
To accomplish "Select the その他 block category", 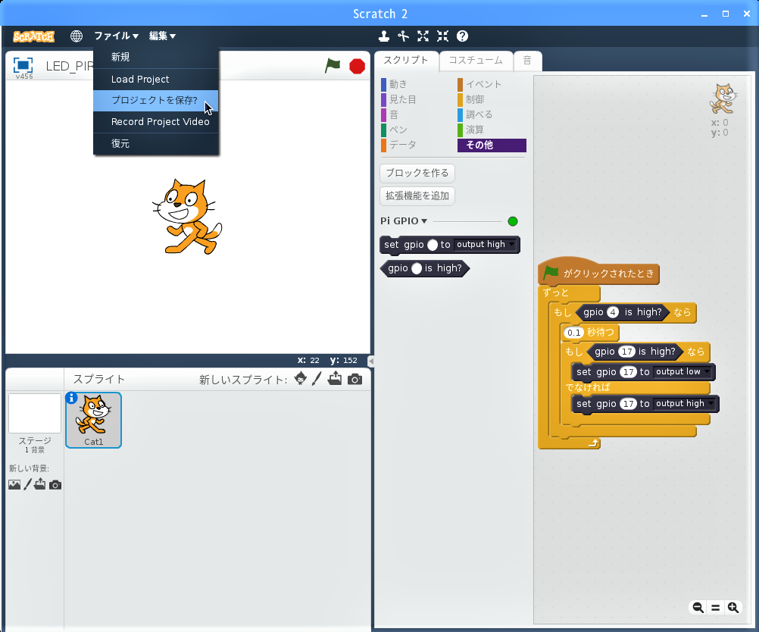I will coord(492,145).
